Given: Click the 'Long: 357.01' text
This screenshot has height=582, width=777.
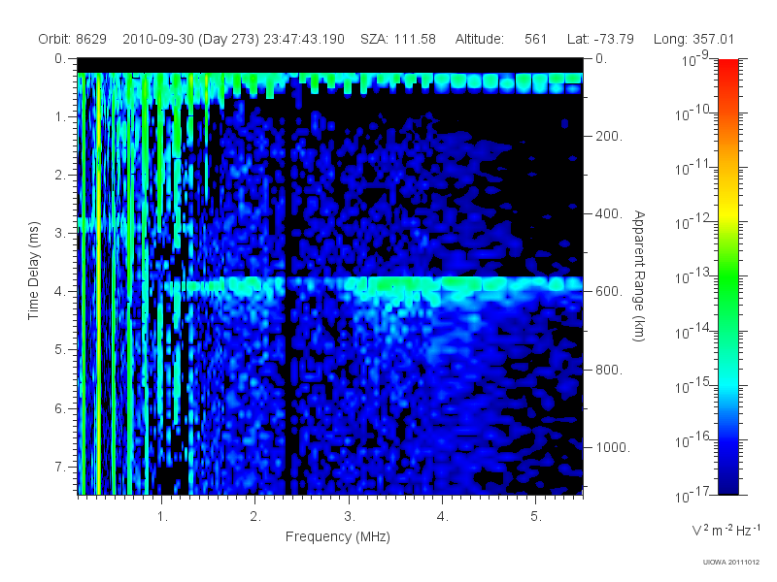Looking at the screenshot, I should (693, 39).
